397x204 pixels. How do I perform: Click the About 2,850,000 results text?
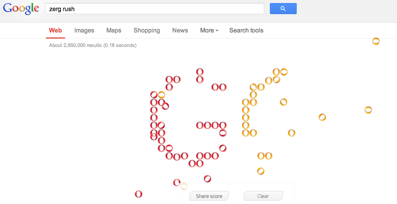point(93,45)
